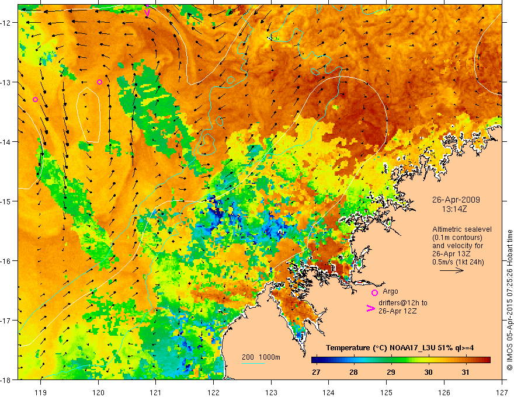The image size is (514, 397).
Task: Click the color bar tick label "31"
Action: [466, 372]
